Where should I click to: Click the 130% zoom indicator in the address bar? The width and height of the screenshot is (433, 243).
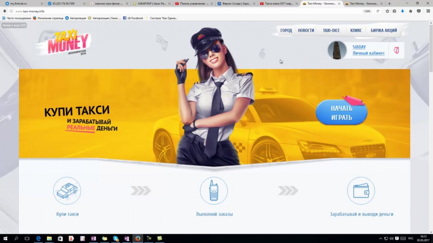367,11
